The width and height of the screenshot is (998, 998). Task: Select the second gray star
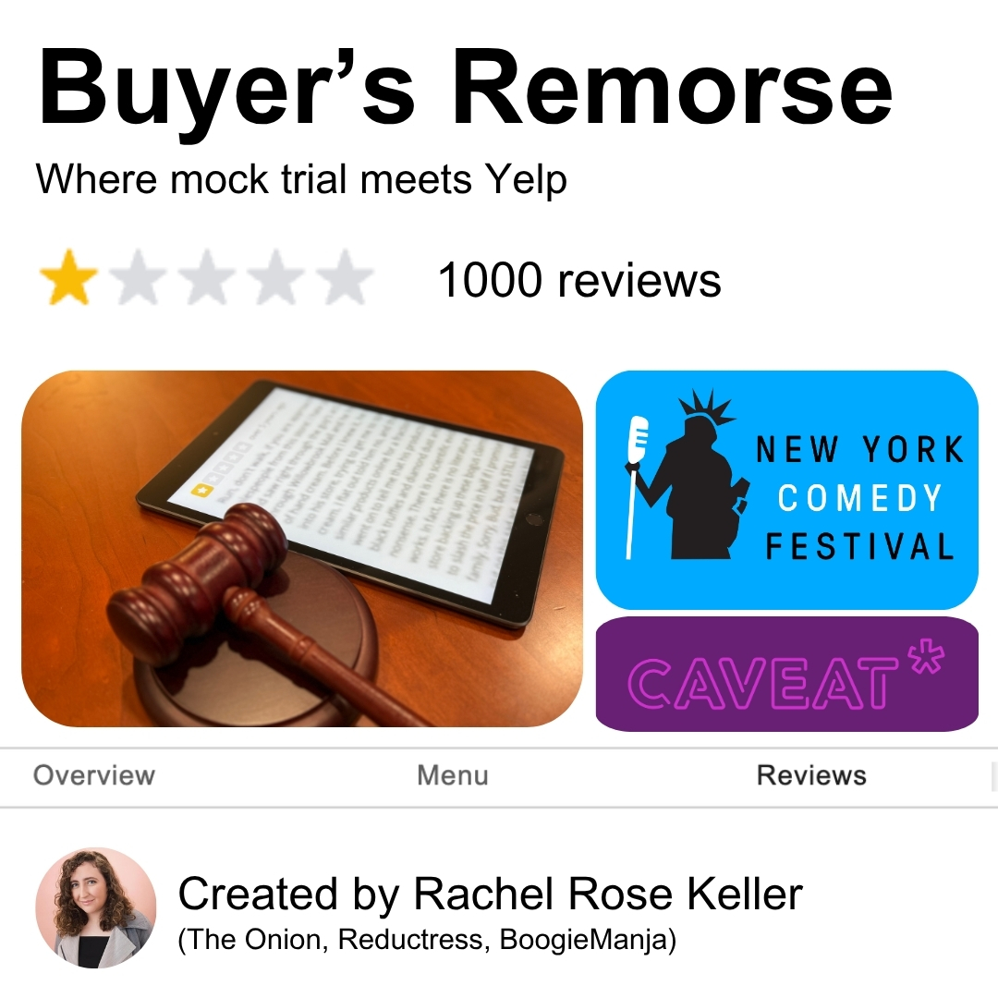pyautogui.click(x=138, y=277)
